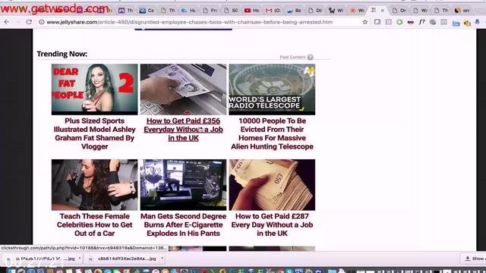Click the yellow extension icon in the toolbar
Screen dimensions: 486x273
tap(467, 23)
